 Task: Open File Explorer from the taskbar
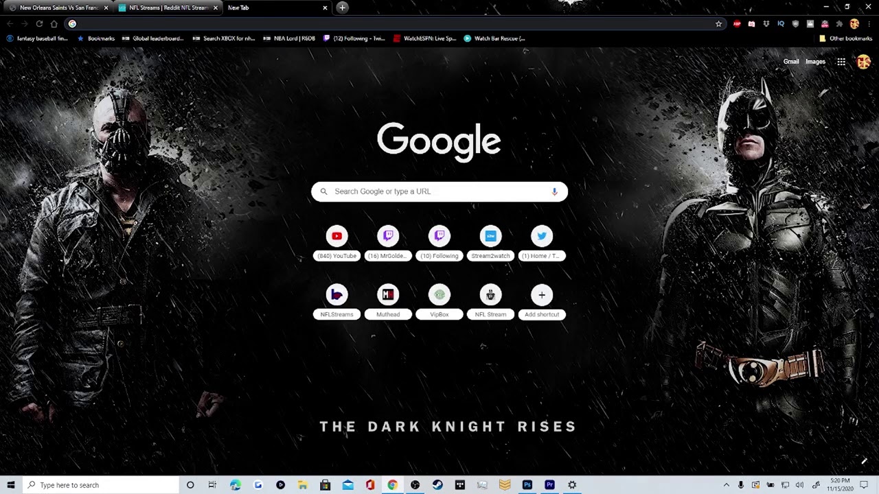[302, 485]
